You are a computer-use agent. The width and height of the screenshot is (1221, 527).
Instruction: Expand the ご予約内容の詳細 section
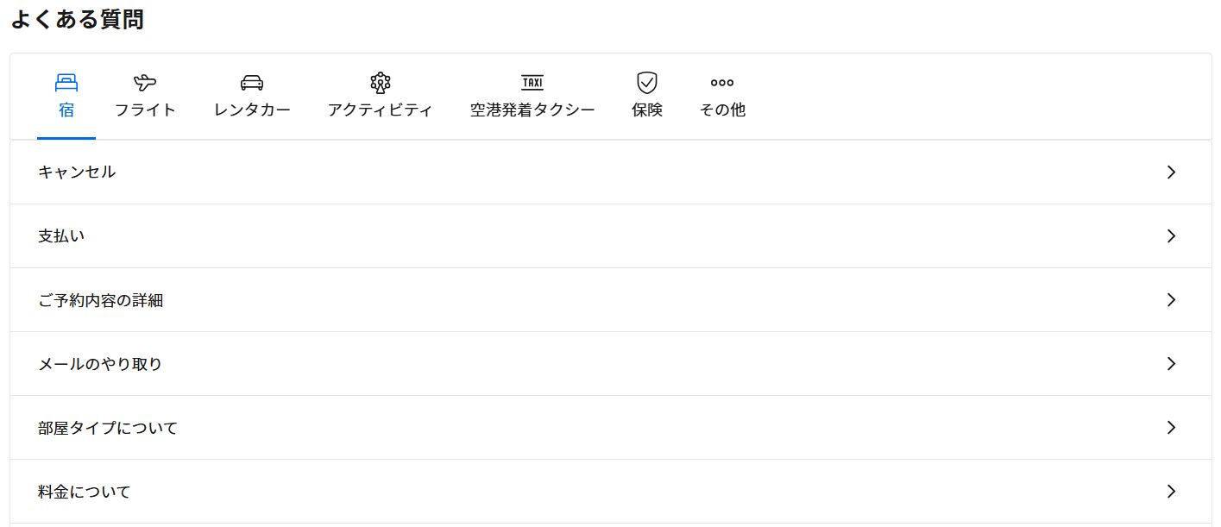[x=1171, y=299]
